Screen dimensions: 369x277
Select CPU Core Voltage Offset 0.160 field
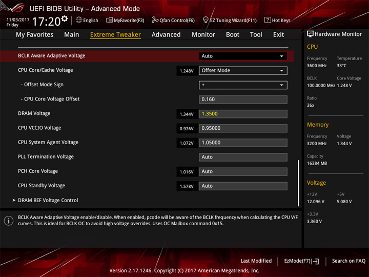point(243,100)
